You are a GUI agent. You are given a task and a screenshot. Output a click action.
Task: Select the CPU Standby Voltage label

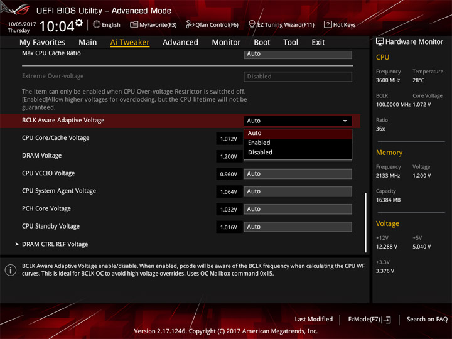[51, 226]
